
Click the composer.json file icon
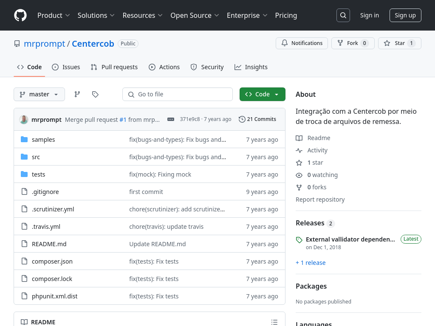tap(24, 261)
